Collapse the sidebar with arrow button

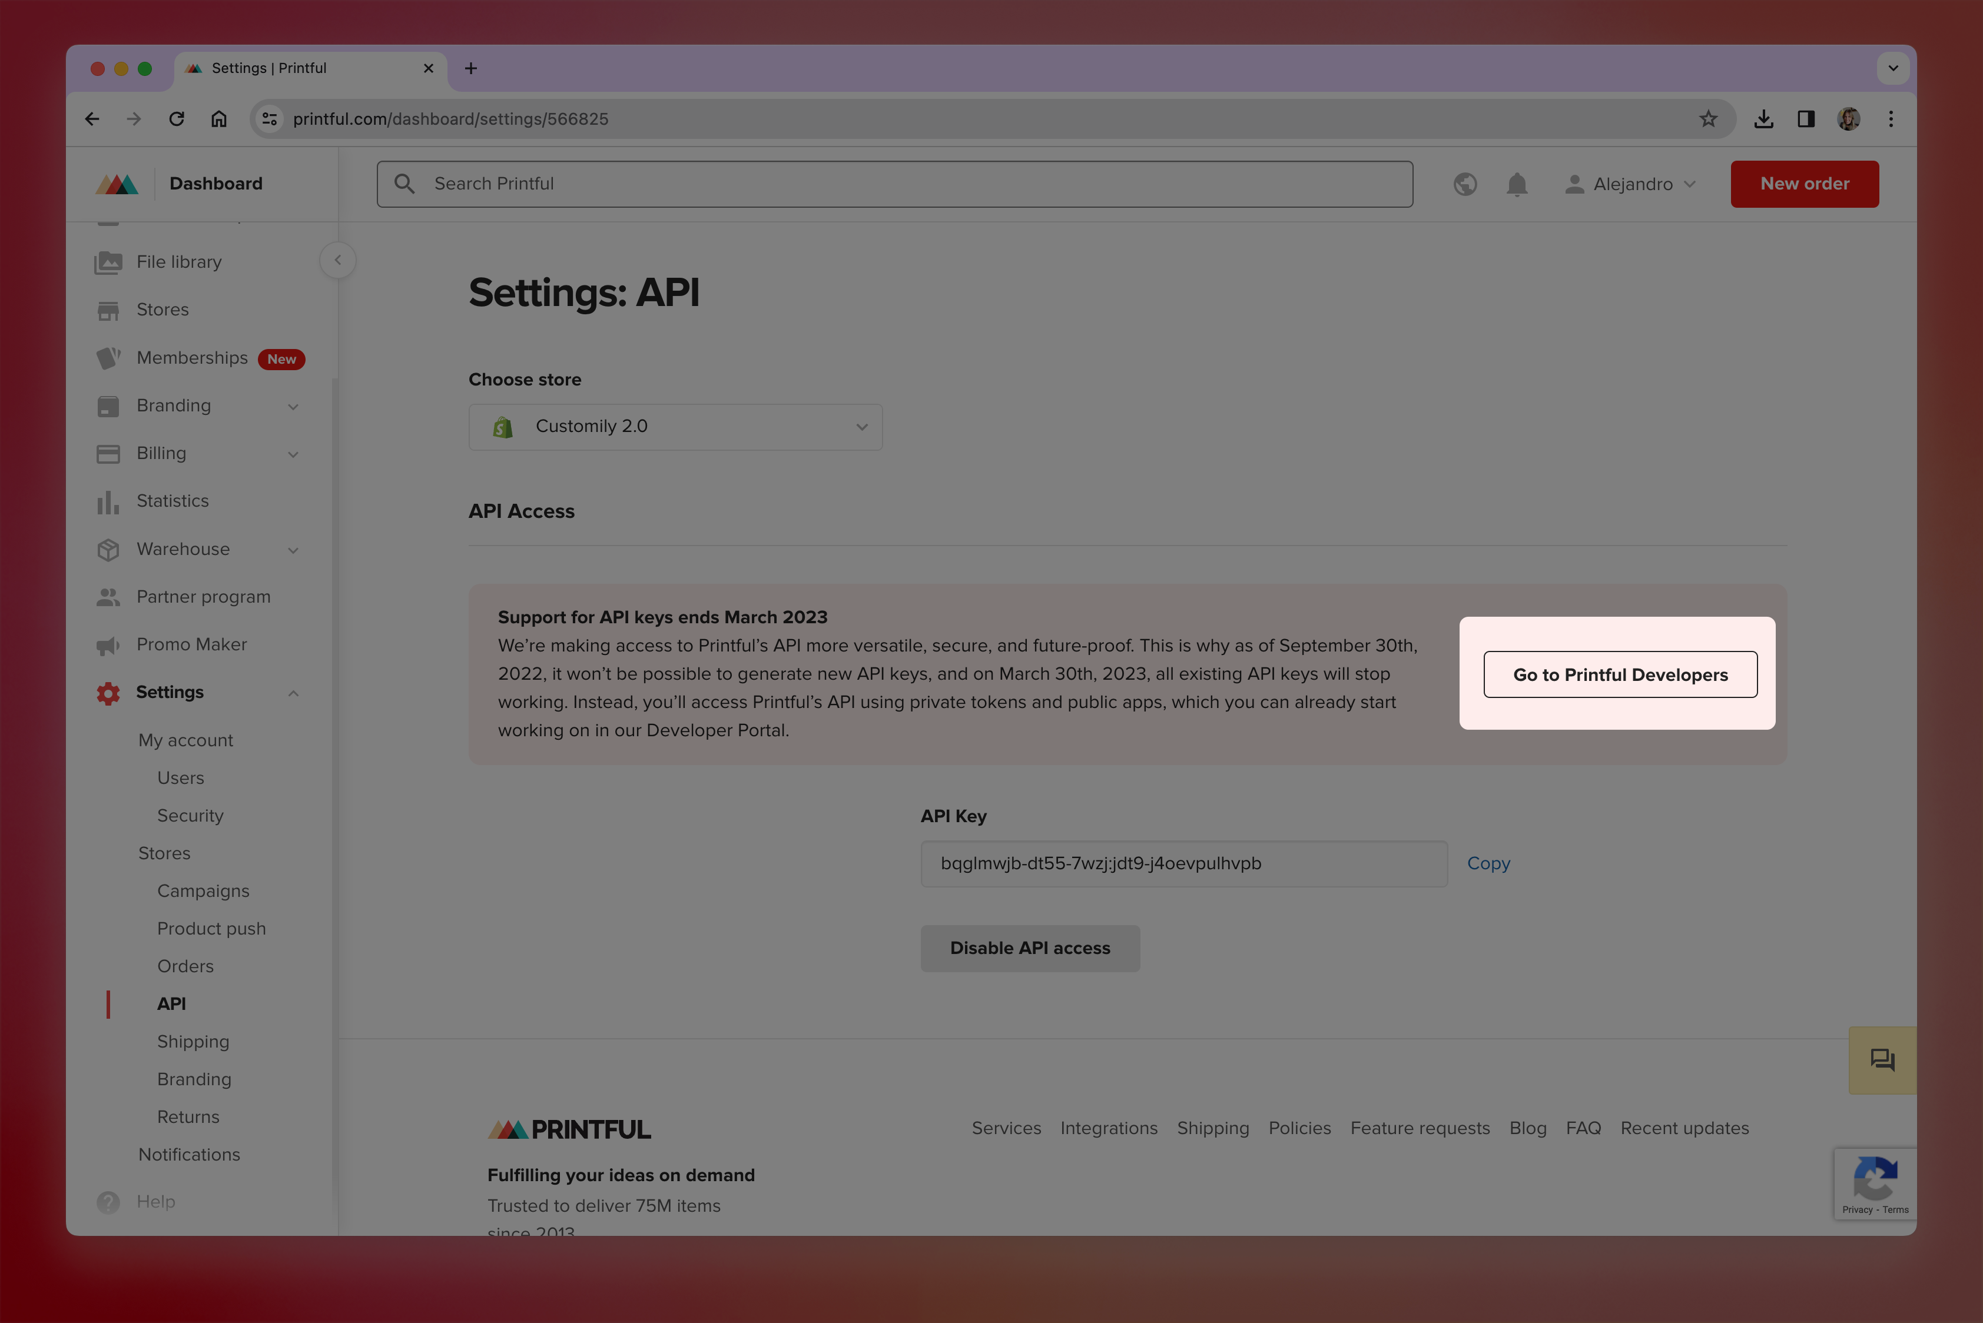tap(338, 260)
